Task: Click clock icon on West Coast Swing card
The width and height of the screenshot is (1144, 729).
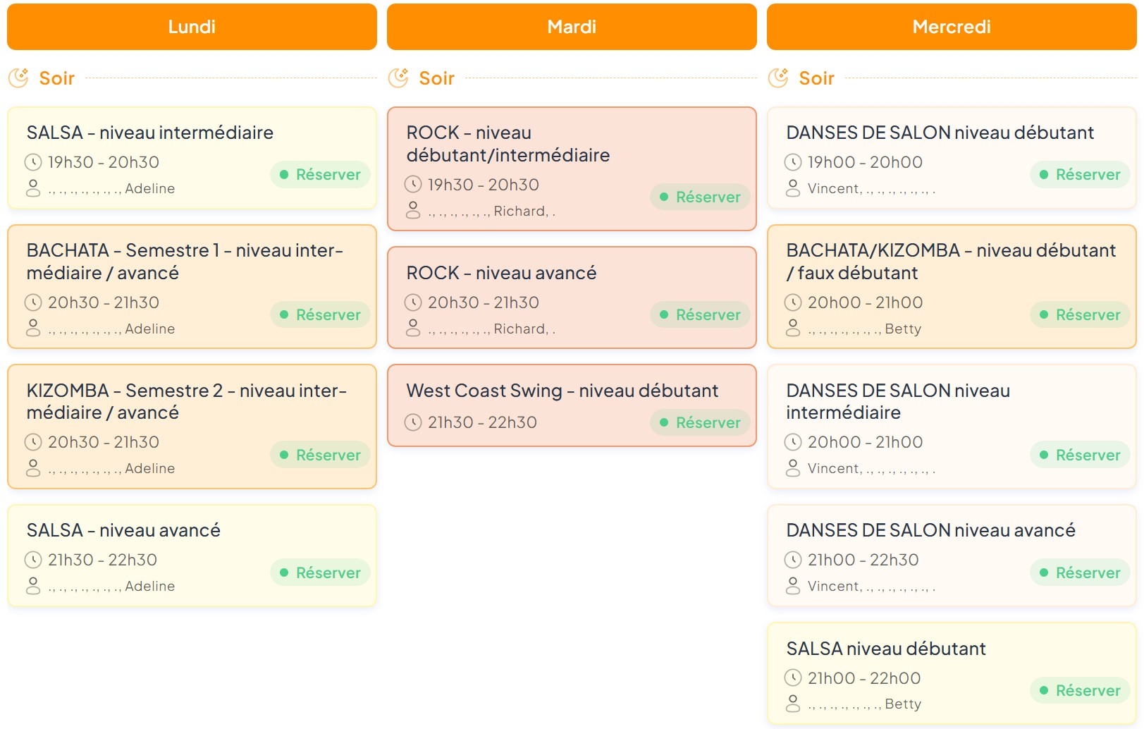Action: pyautogui.click(x=413, y=422)
